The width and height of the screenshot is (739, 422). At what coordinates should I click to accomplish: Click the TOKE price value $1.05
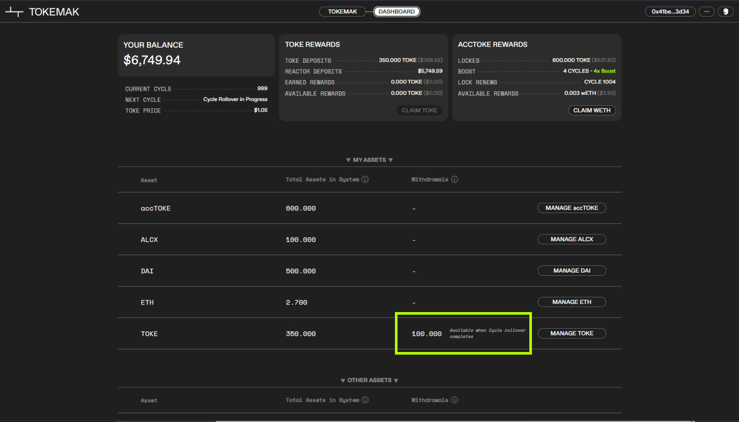click(x=261, y=110)
